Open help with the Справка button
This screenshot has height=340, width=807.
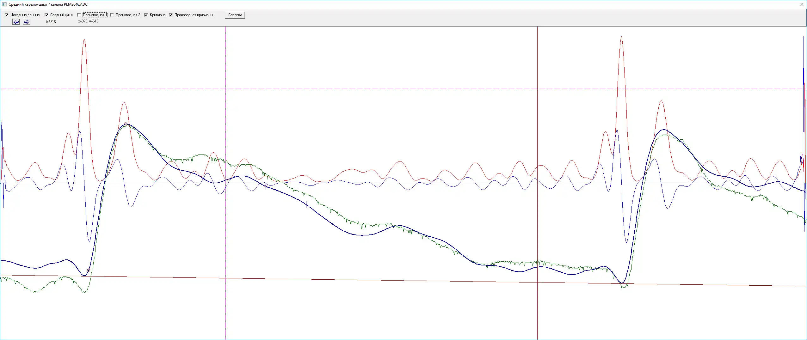[235, 15]
